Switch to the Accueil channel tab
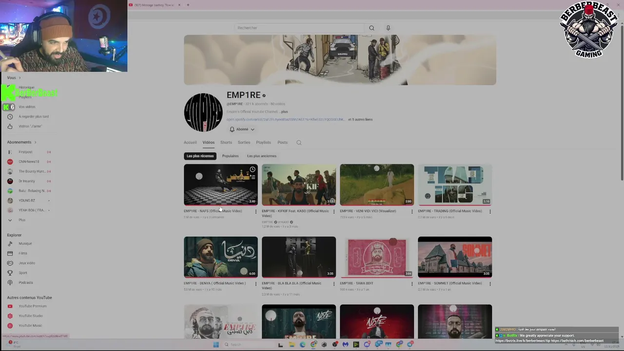This screenshot has width=624, height=351. [190, 142]
